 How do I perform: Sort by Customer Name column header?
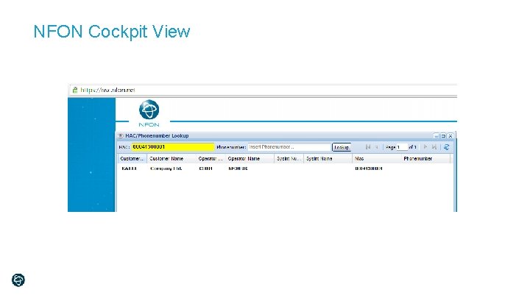click(x=172, y=158)
